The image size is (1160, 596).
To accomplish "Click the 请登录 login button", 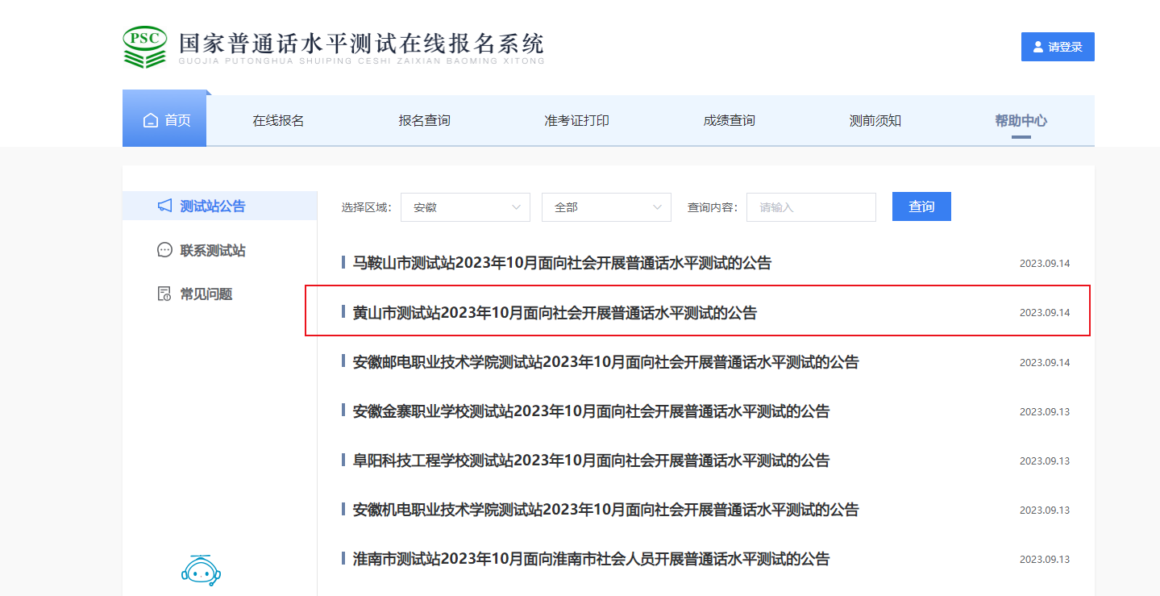I will pyautogui.click(x=1058, y=47).
